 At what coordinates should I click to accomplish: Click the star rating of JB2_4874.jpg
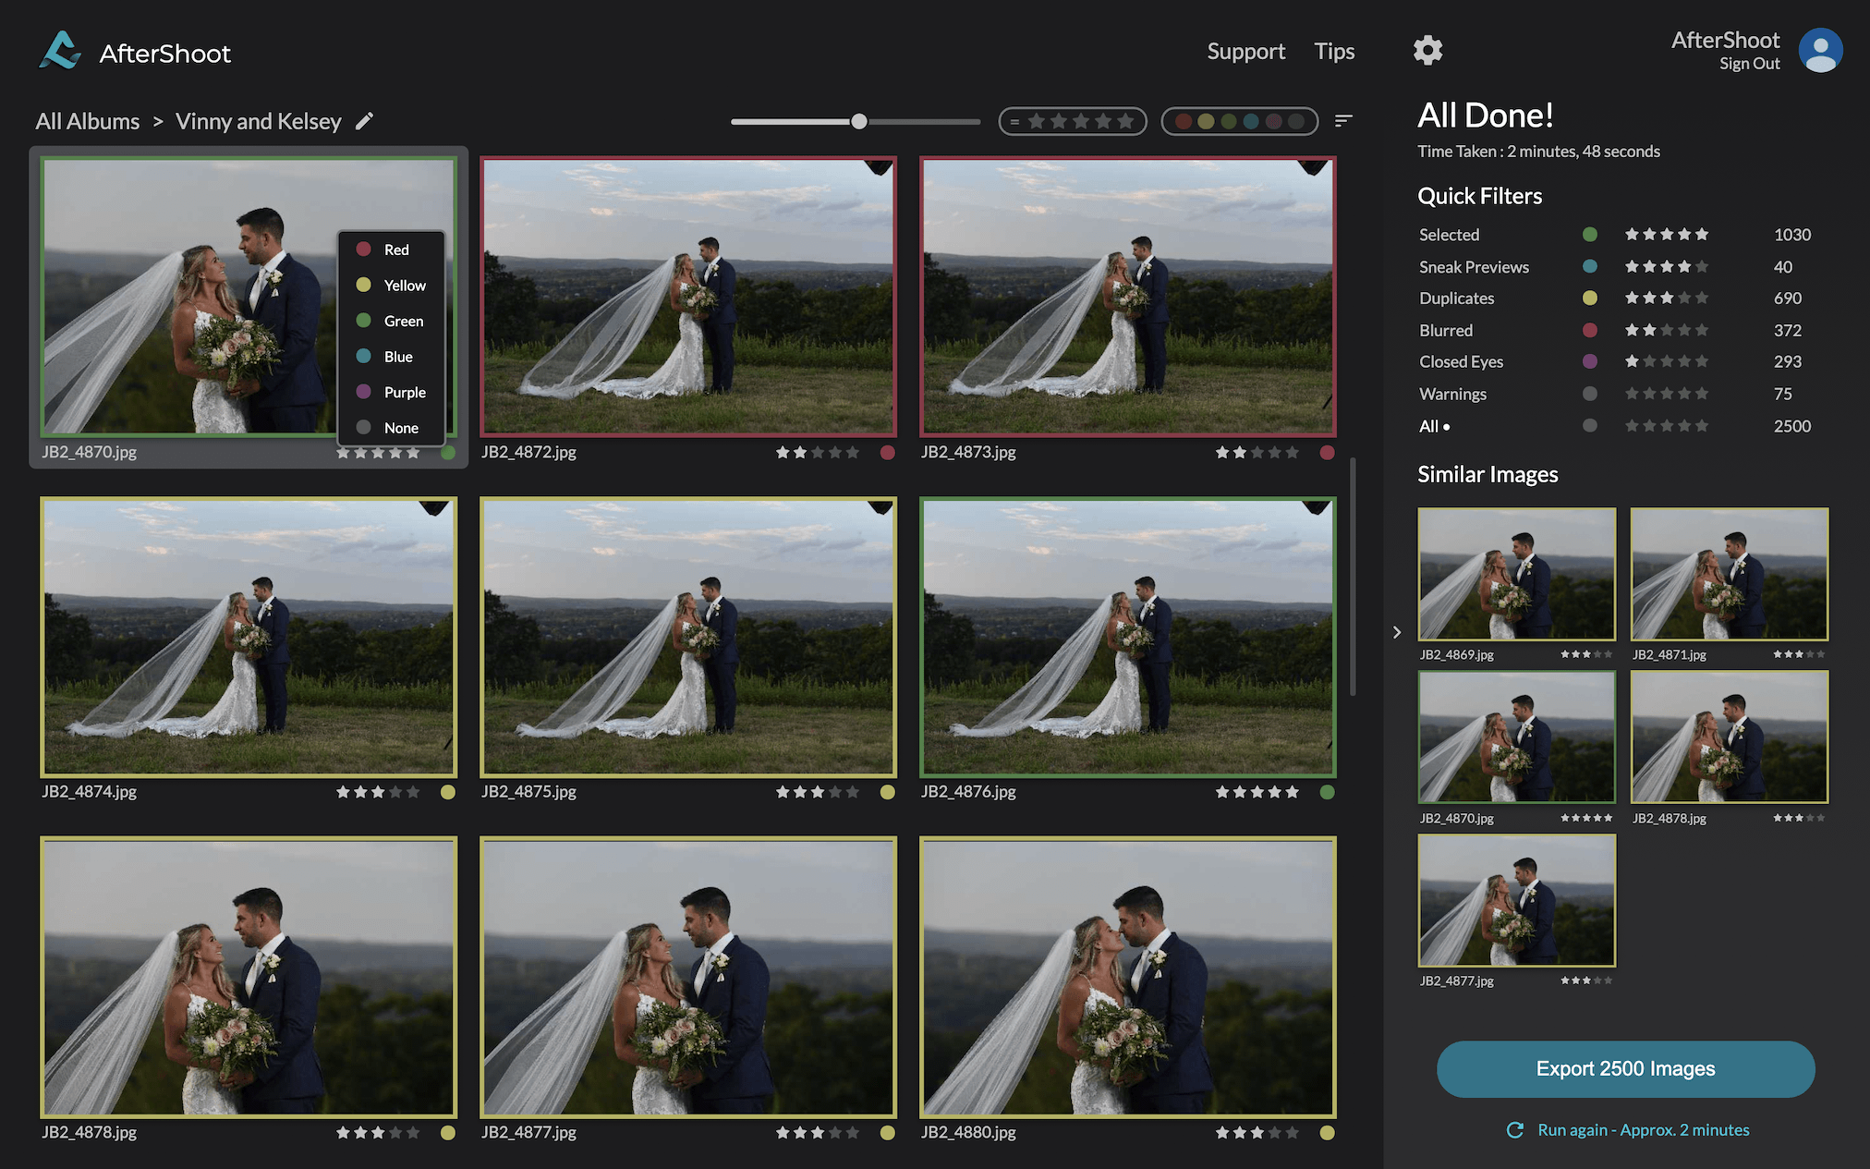(378, 792)
